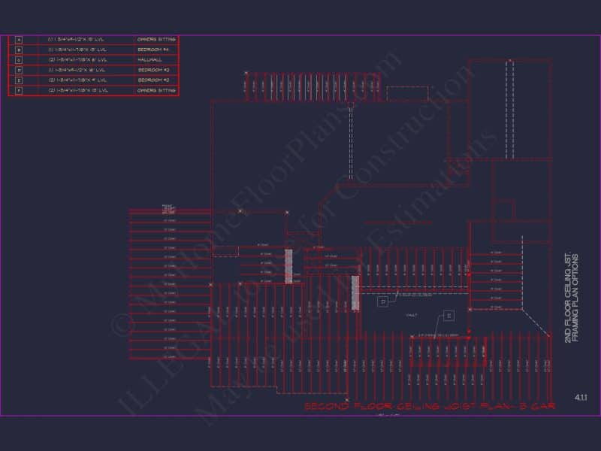This screenshot has height=451, width=601.
Task: Click the LVL size text in schedule row A
Action: point(76,40)
